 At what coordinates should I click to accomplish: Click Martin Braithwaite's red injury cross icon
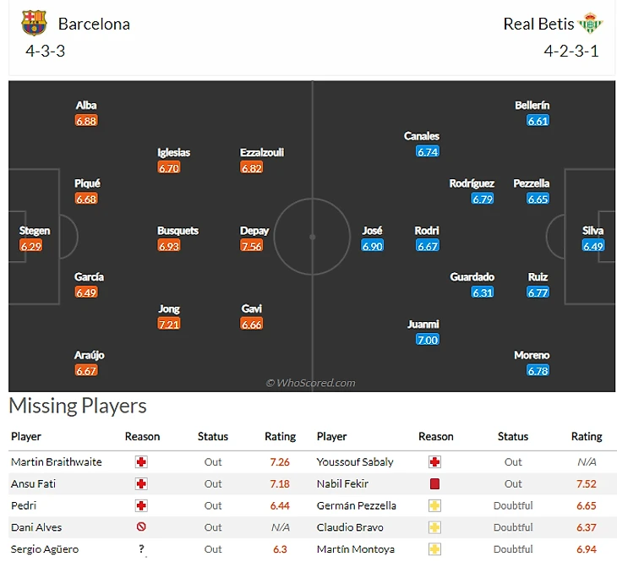141,462
